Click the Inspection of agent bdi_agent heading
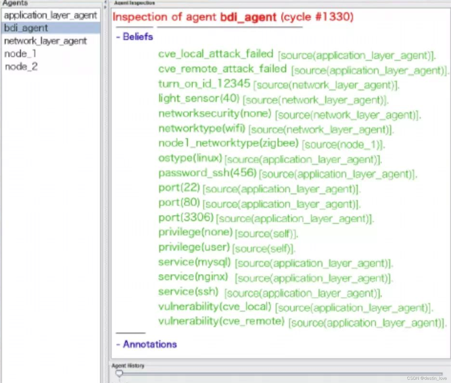 point(233,17)
